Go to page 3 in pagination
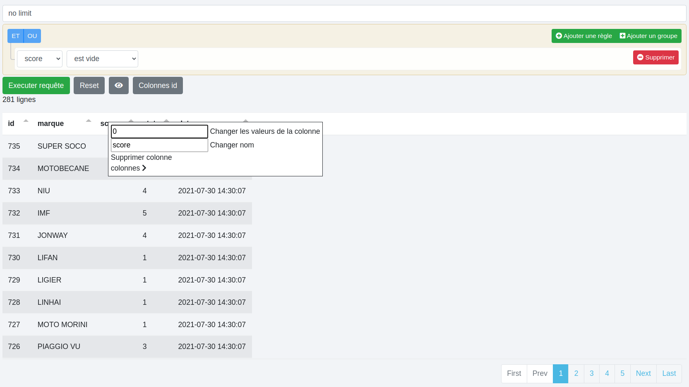Screen dimensions: 689x387 coord(591,373)
